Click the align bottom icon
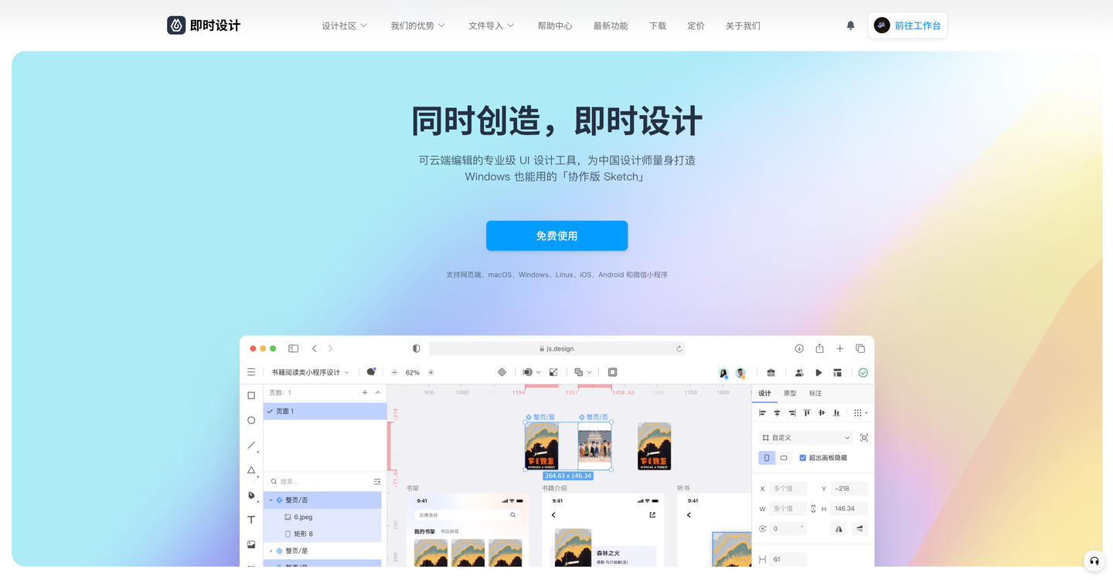Viewport: 1113px width, 580px height. click(836, 413)
